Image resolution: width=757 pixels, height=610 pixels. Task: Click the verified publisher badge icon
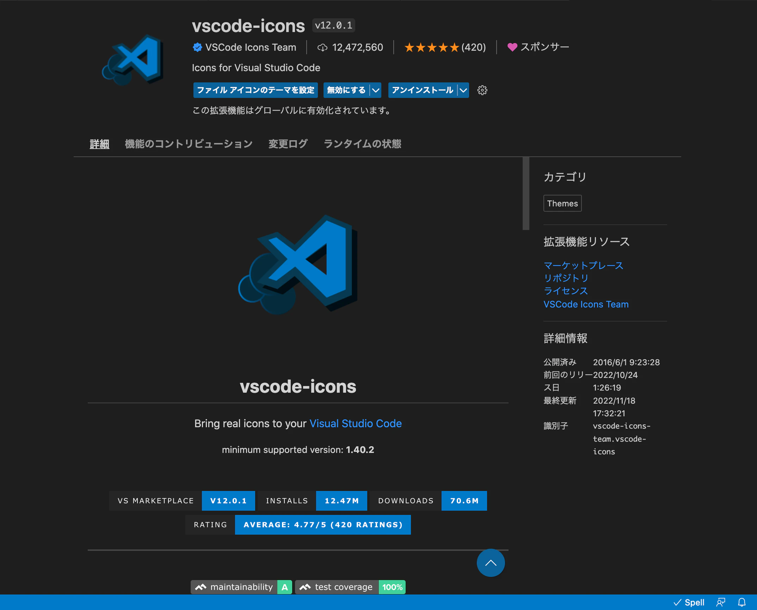pyautogui.click(x=197, y=47)
